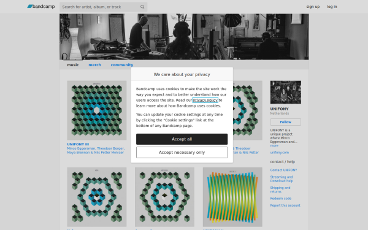
Task: Switch to the community tab
Action: tap(122, 65)
